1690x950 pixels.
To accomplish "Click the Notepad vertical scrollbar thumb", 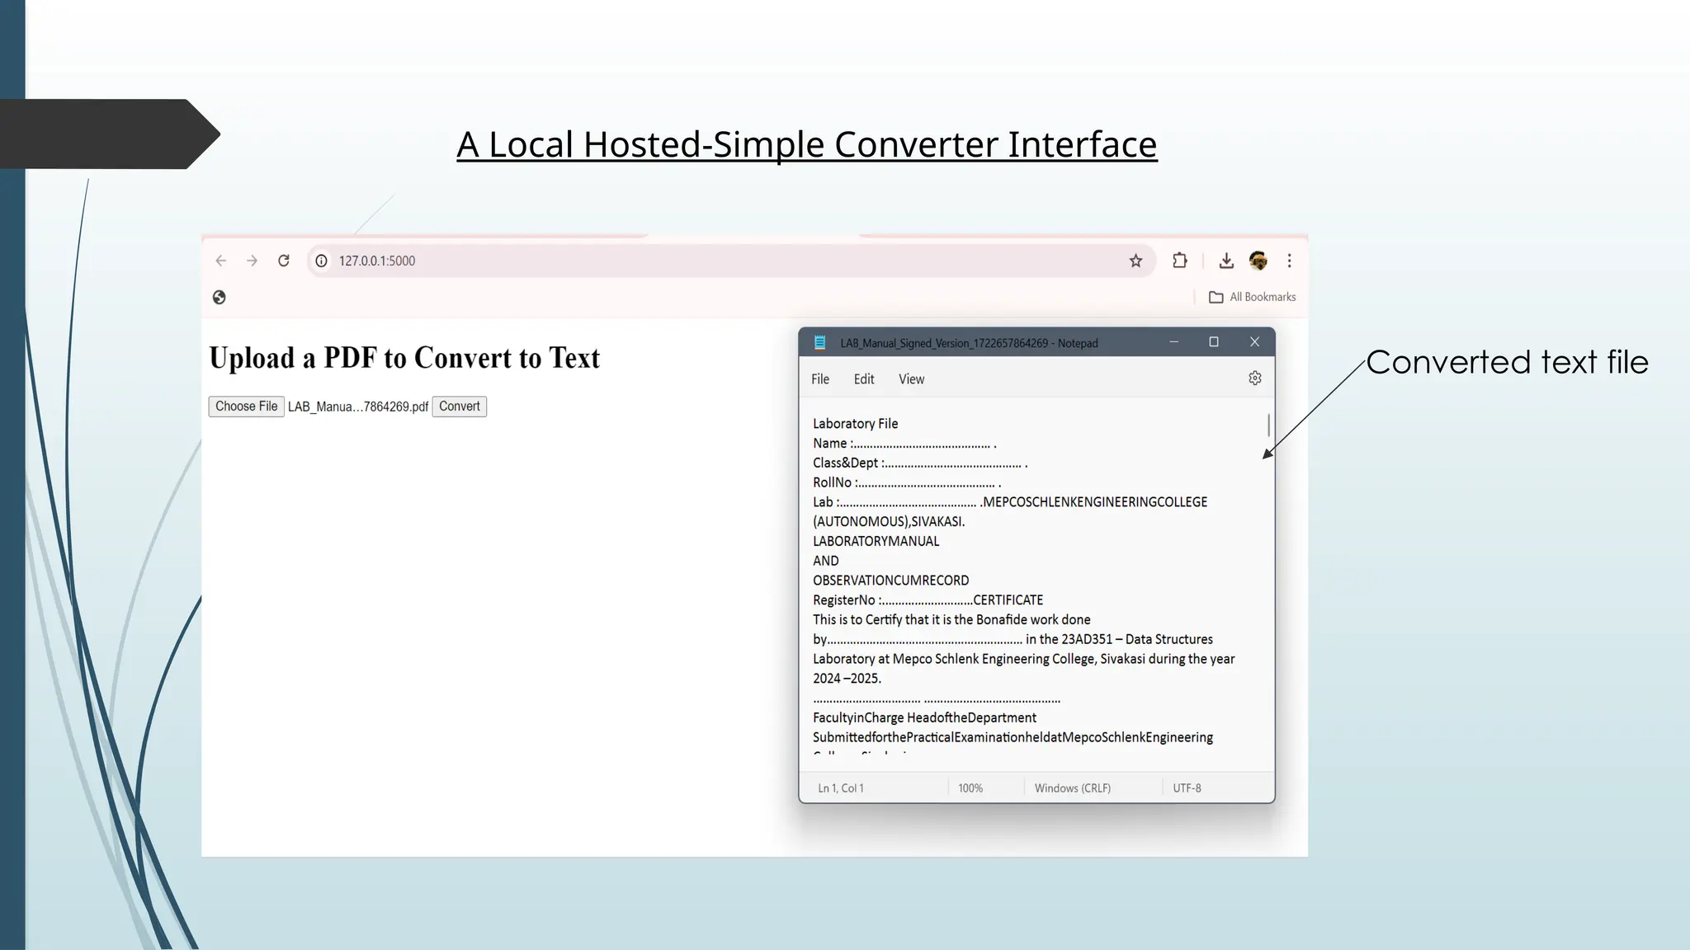I will coord(1267,426).
